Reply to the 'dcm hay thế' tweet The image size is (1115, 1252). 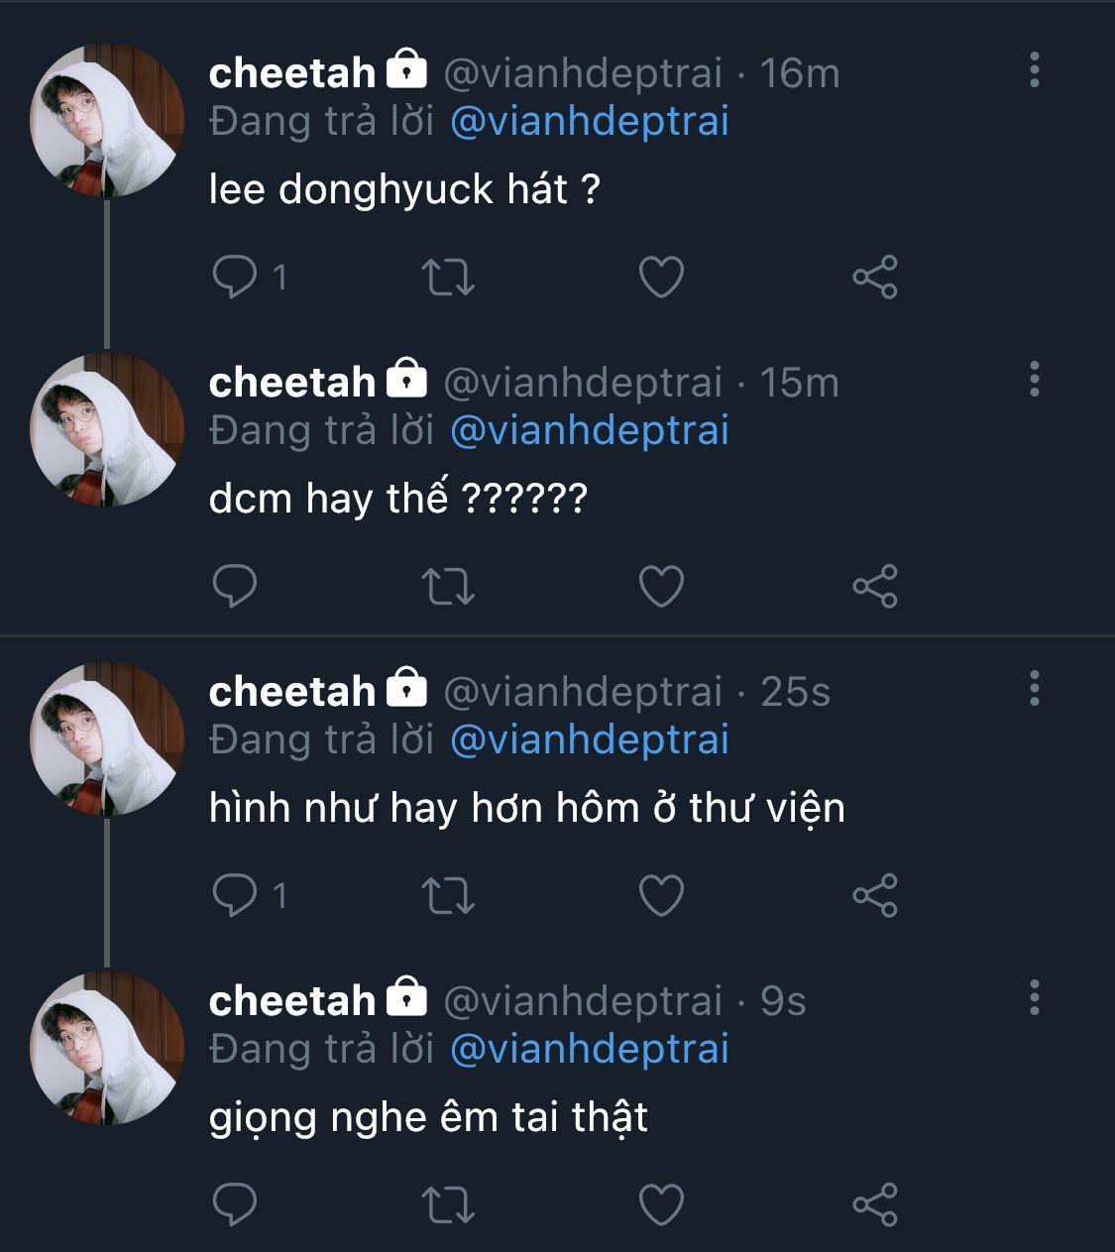[x=235, y=586]
